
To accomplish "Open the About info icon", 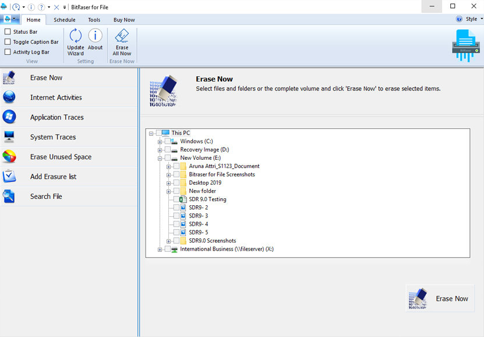I will [95, 36].
